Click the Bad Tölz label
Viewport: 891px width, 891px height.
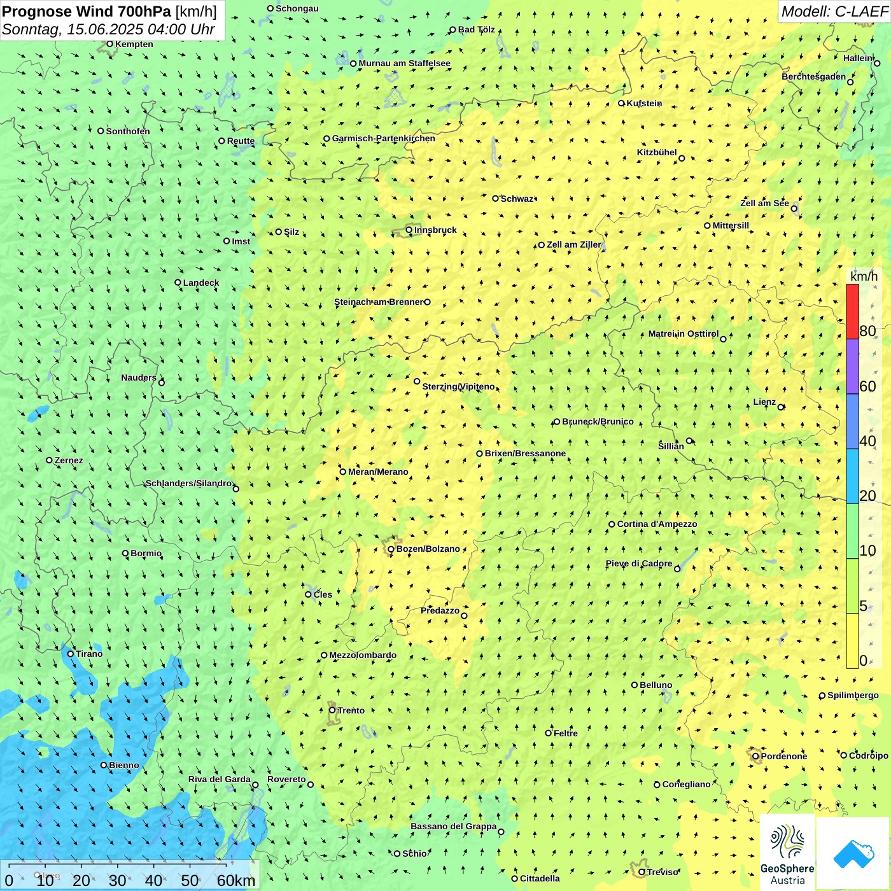coord(476,29)
